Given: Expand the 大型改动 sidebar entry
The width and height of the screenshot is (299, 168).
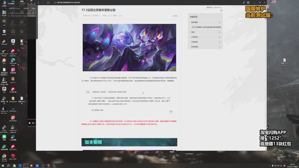Looking at the screenshot, I should pos(205,37).
